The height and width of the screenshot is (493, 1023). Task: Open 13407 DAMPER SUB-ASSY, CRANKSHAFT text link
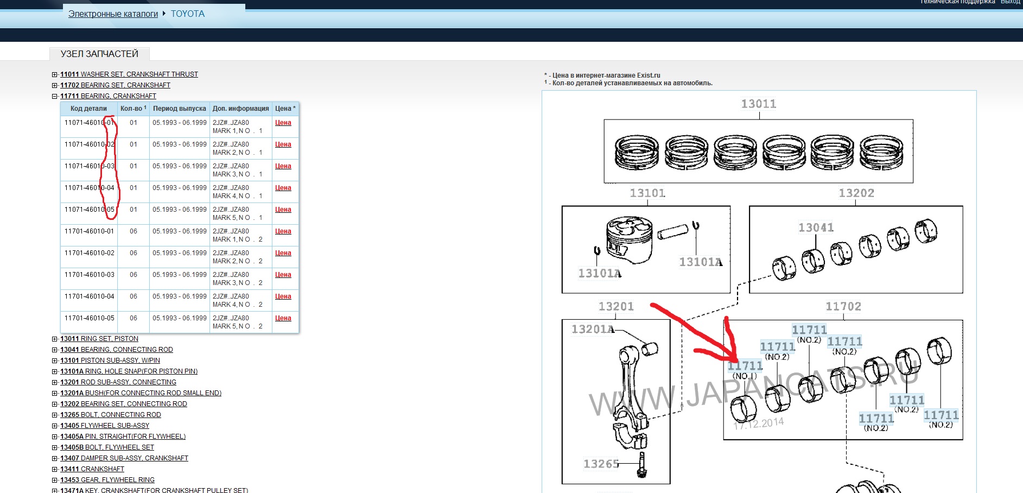[124, 458]
